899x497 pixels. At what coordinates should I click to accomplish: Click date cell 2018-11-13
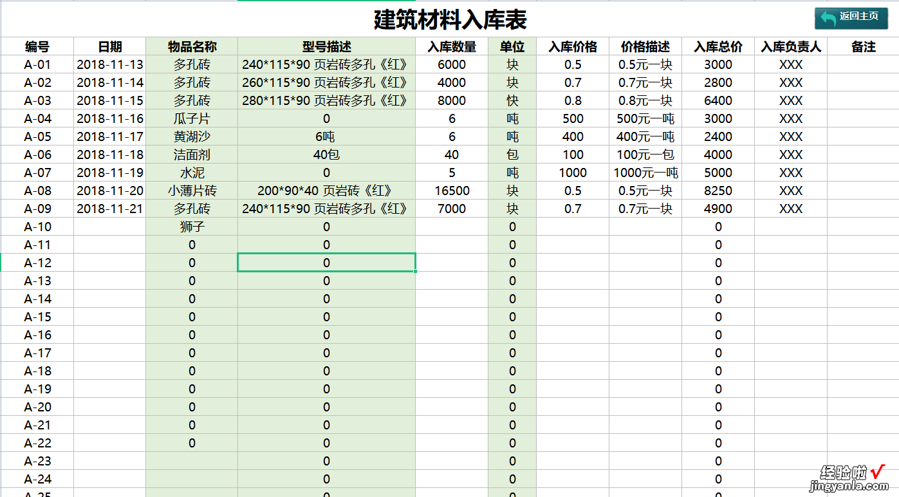[110, 64]
